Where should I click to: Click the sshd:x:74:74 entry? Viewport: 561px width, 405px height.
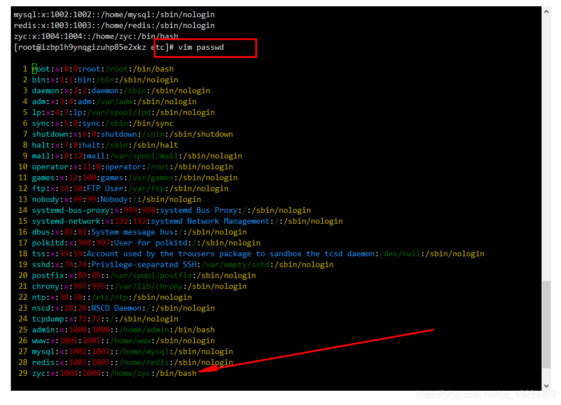pos(183,264)
